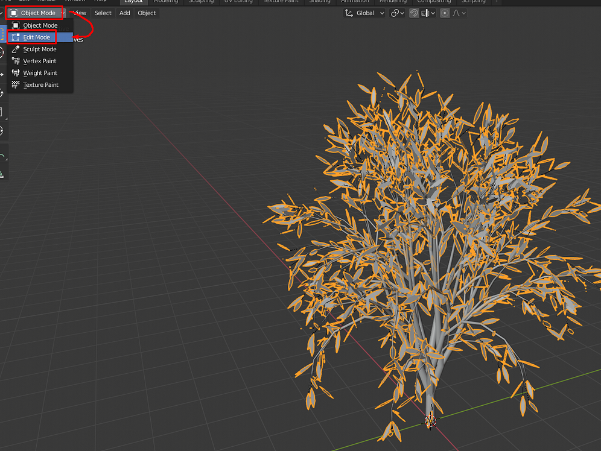Open the Global transform orientation dropdown
This screenshot has height=451, width=601.
[x=364, y=13]
